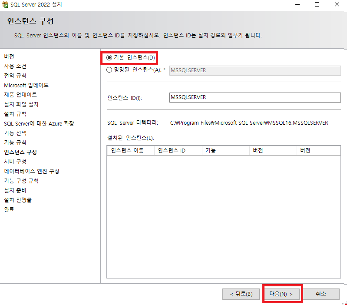Image resolution: width=347 pixels, height=305 pixels.
Task: Select 인스턴스 구성 step in sidebar
Action: pos(20,152)
